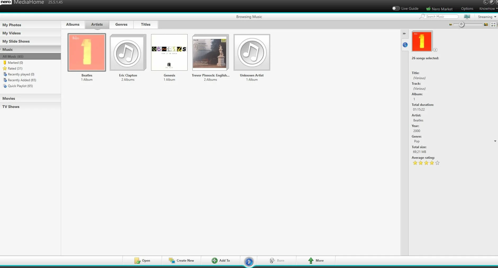Screen dimensions: 498x268
Task: Select Rated (31) entry
Action: coord(15,69)
